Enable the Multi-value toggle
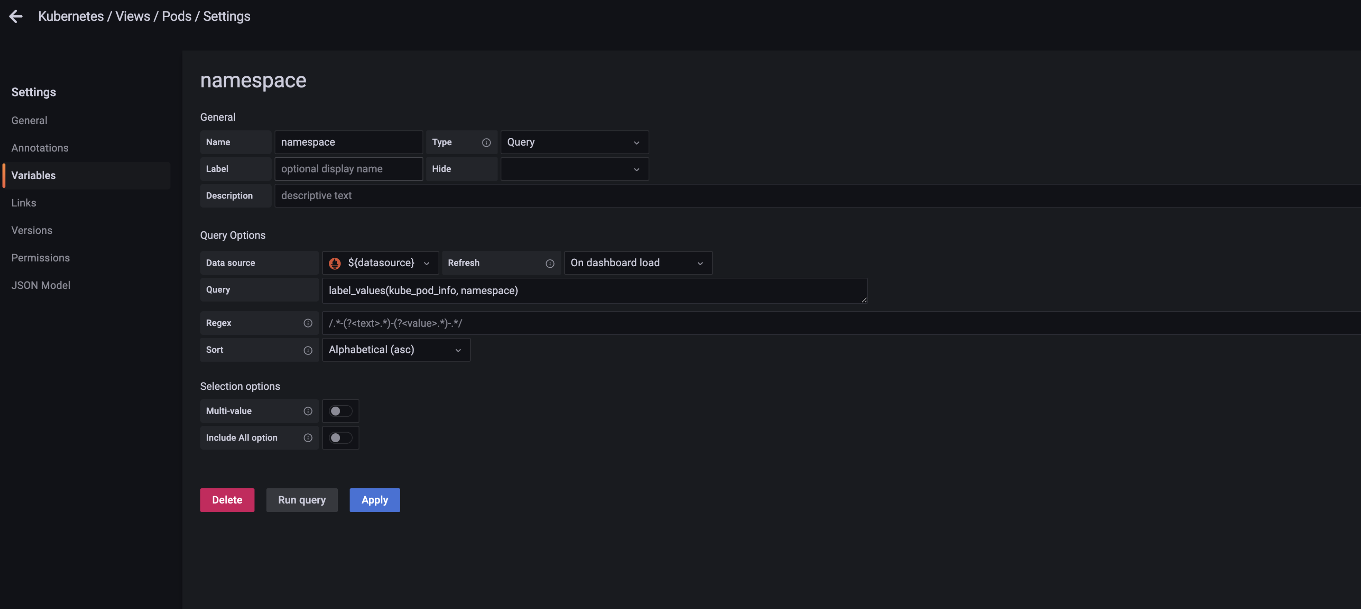This screenshot has width=1361, height=609. (340, 411)
